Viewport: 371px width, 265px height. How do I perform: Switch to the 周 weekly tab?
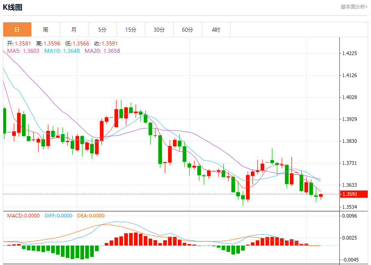[45, 30]
